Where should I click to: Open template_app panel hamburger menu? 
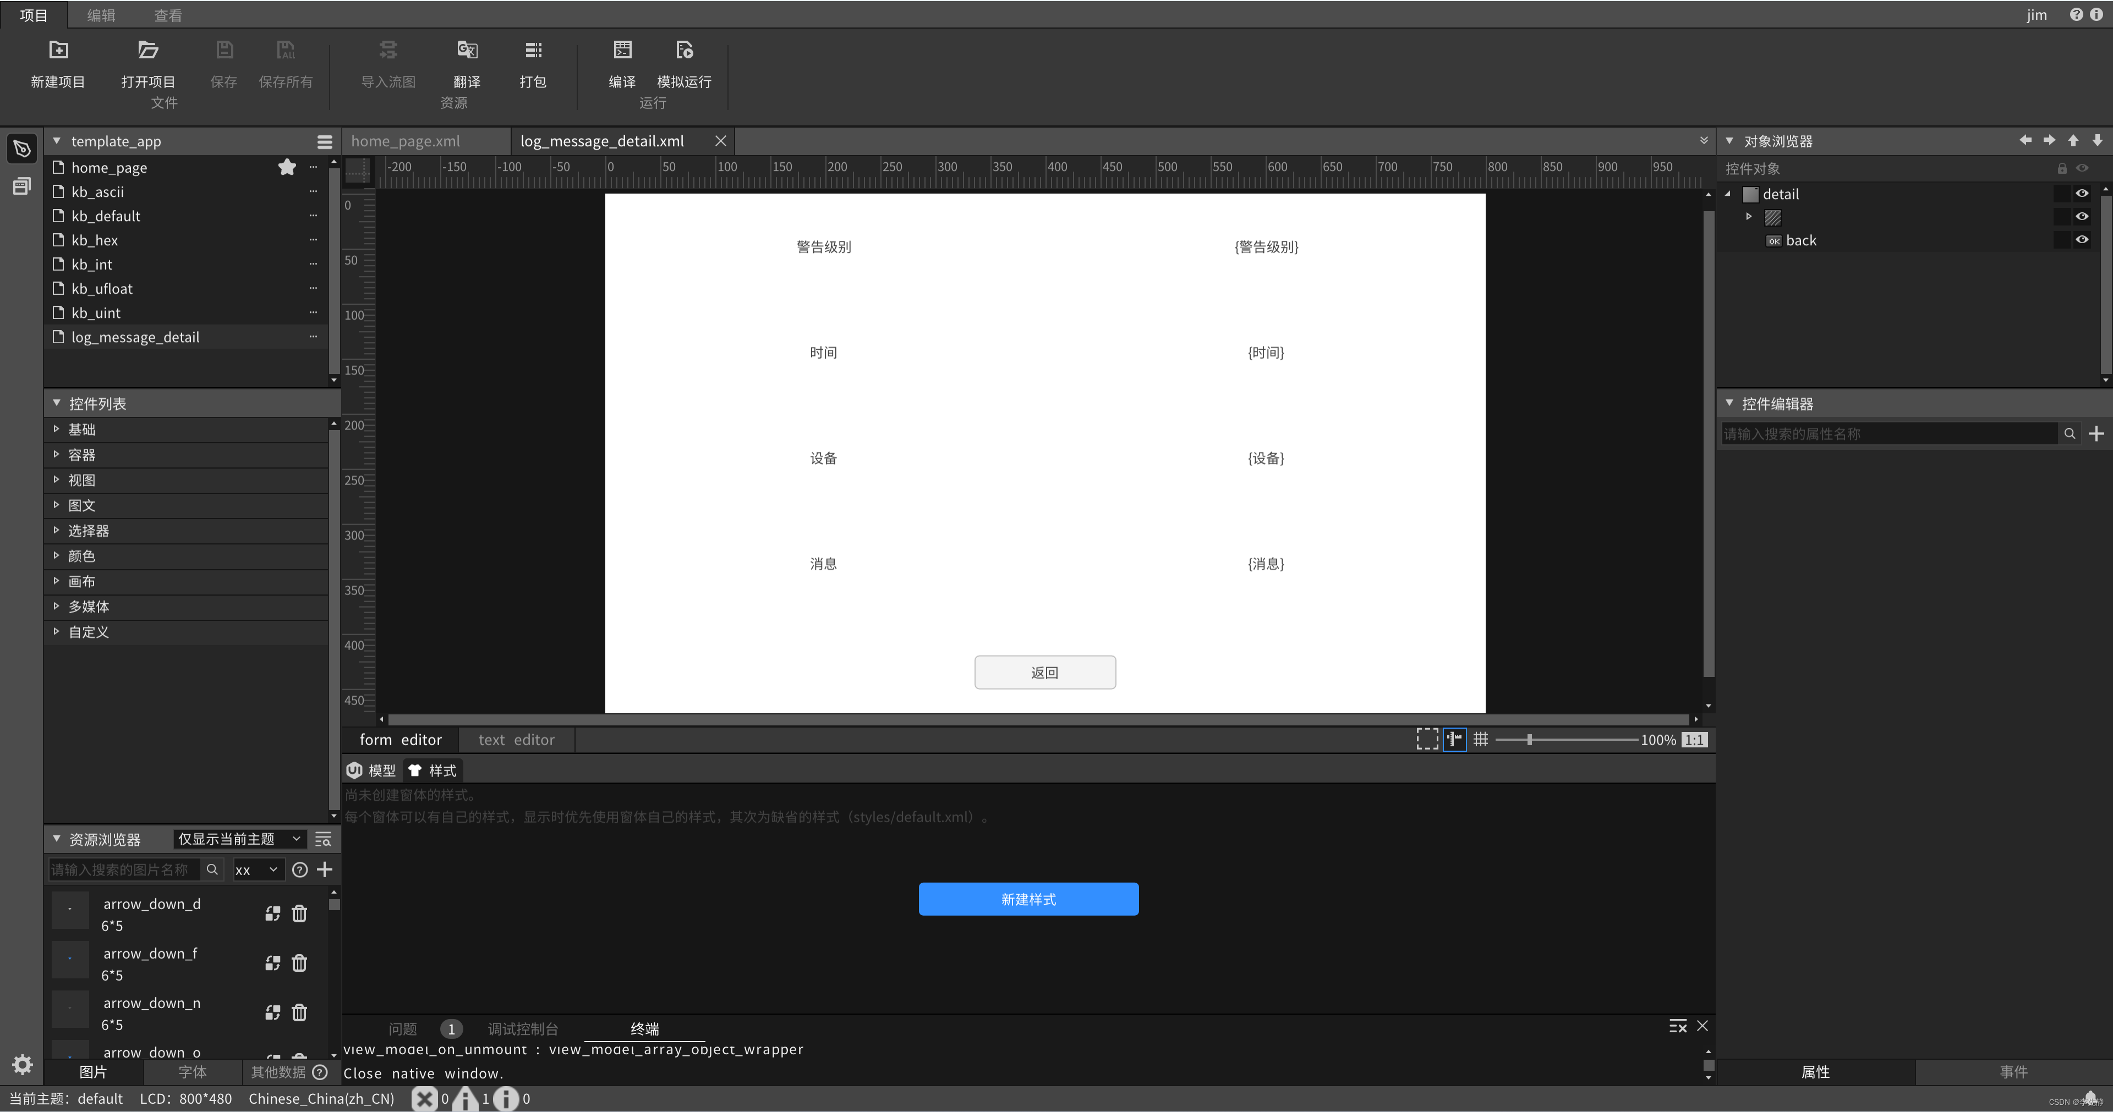tap(325, 142)
